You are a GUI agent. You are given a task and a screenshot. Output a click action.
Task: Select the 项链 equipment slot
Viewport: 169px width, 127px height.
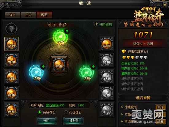tap(107, 60)
